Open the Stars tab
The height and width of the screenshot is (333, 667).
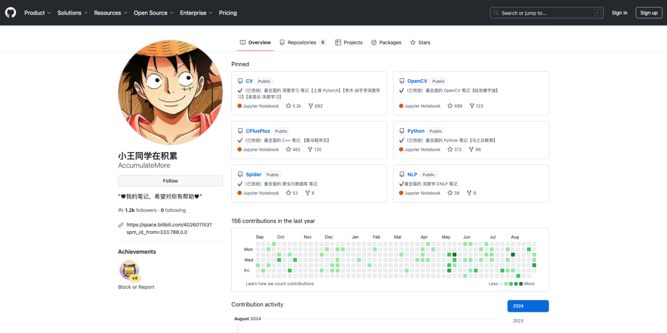tap(420, 42)
